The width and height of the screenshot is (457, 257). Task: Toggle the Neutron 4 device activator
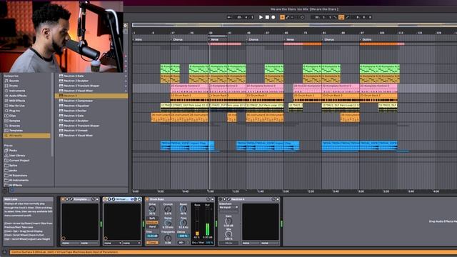(221, 199)
